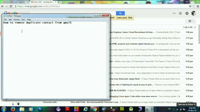Expand the 1-25 of 69 page options arrow
200x112 pixels.
(x=195, y=27)
